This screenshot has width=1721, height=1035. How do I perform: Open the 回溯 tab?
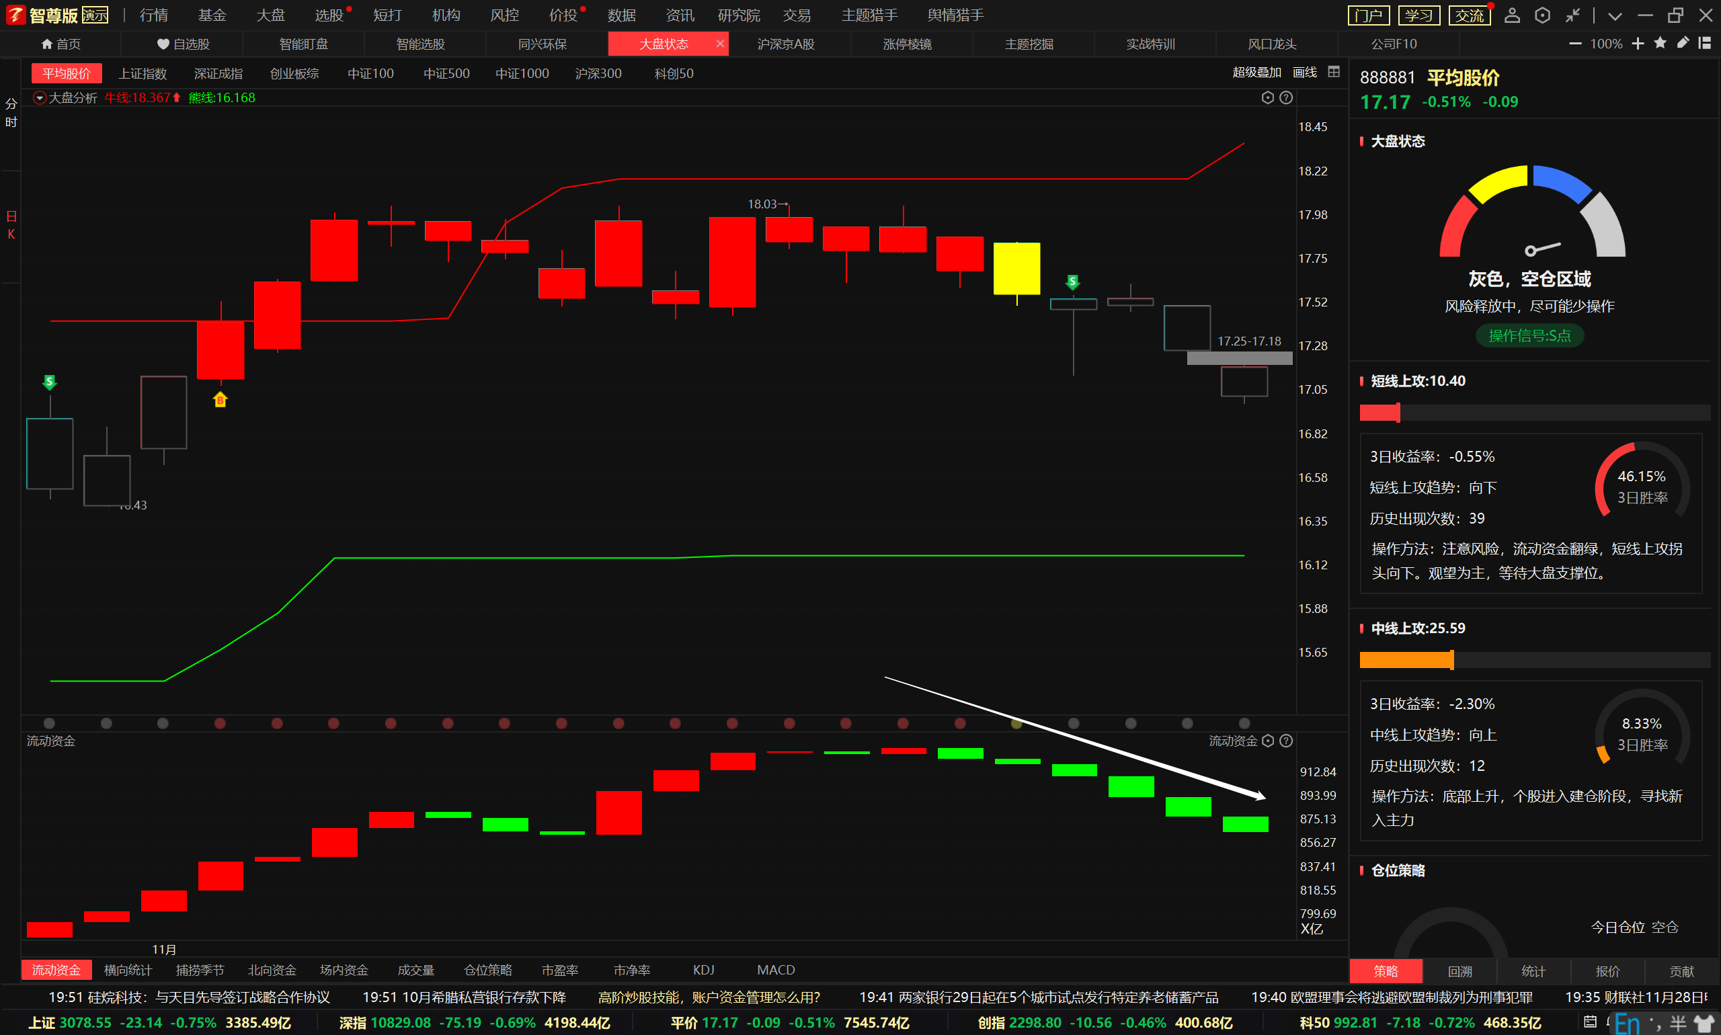[x=1459, y=971]
